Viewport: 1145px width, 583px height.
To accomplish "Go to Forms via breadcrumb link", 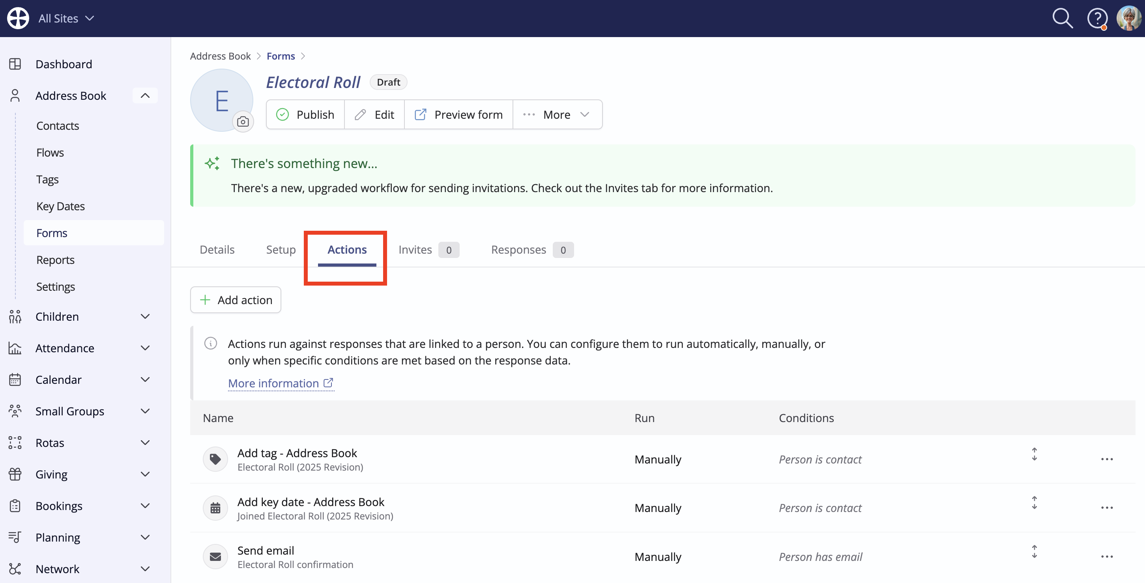I will 281,56.
